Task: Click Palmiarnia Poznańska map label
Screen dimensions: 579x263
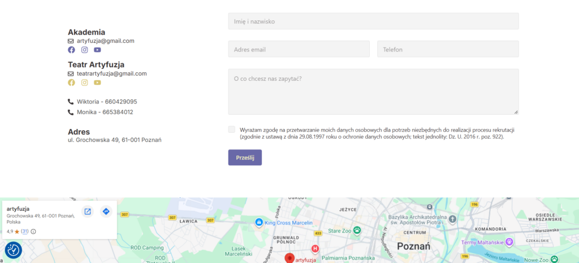Action: 348,258
